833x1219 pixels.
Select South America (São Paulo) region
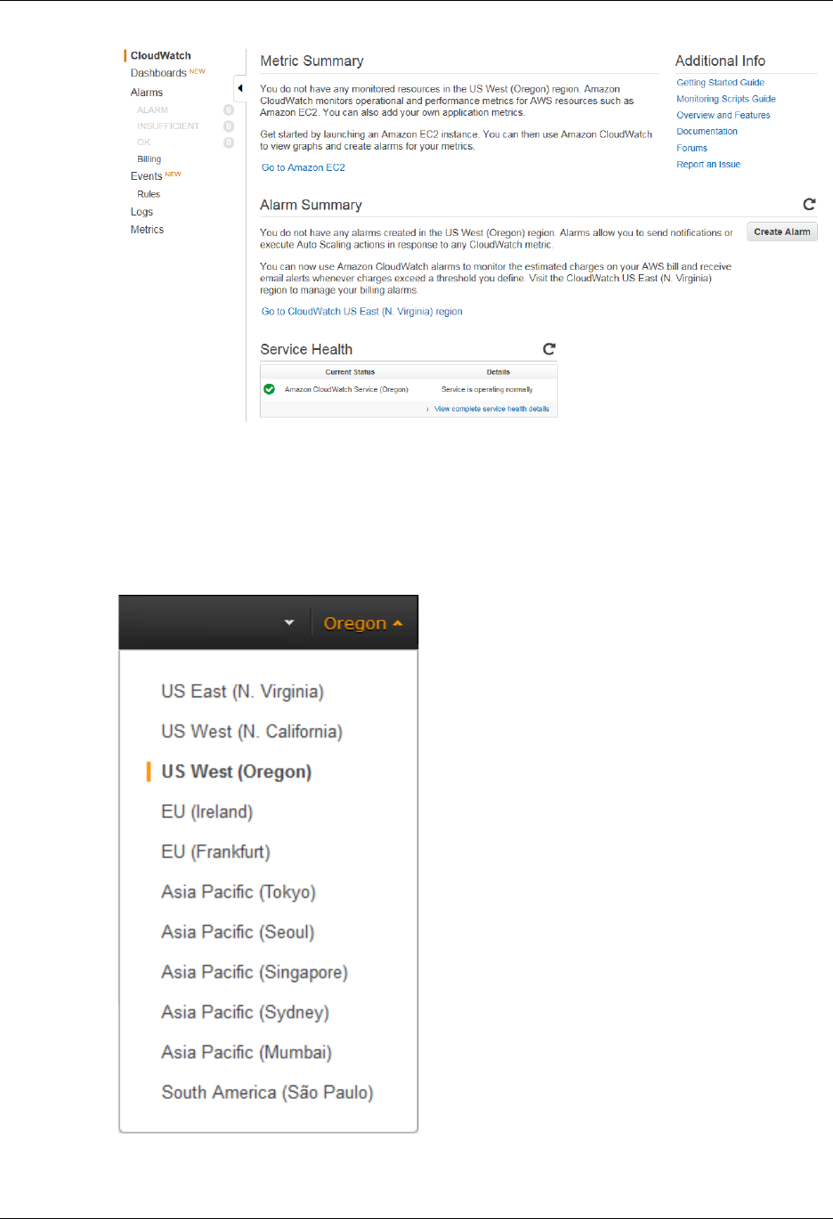click(x=267, y=1093)
